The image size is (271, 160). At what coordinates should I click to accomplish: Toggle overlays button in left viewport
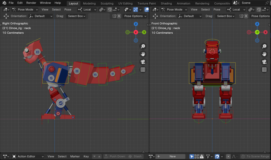tap(146, 9)
